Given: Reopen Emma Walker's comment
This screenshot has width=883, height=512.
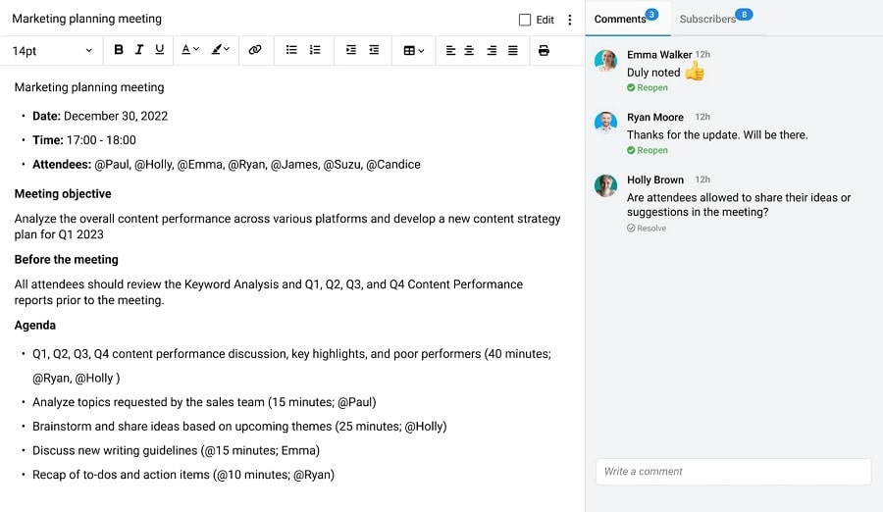Looking at the screenshot, I should (x=648, y=88).
